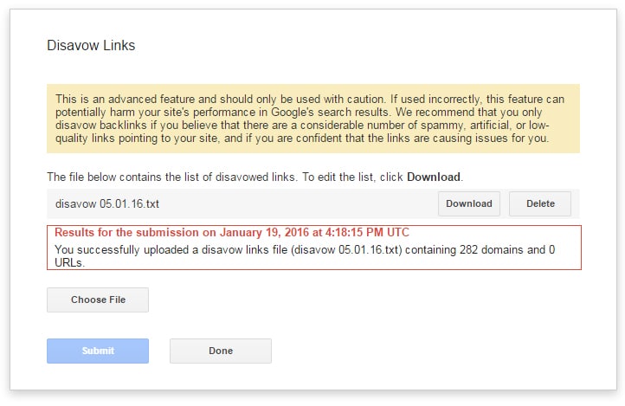Click the red Results for the submission heading
Screen dimensions: 625x406
[x=232, y=232]
